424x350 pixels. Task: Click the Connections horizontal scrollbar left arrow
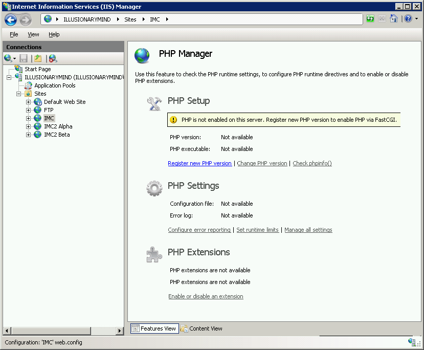(x=7, y=331)
